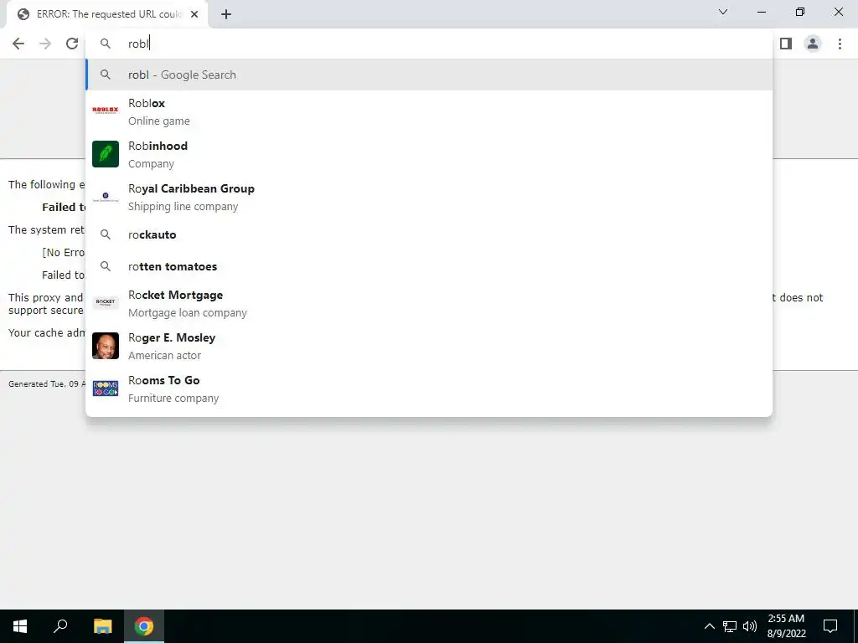Click the Royal Caribbean Group logo thumbnail

point(106,197)
